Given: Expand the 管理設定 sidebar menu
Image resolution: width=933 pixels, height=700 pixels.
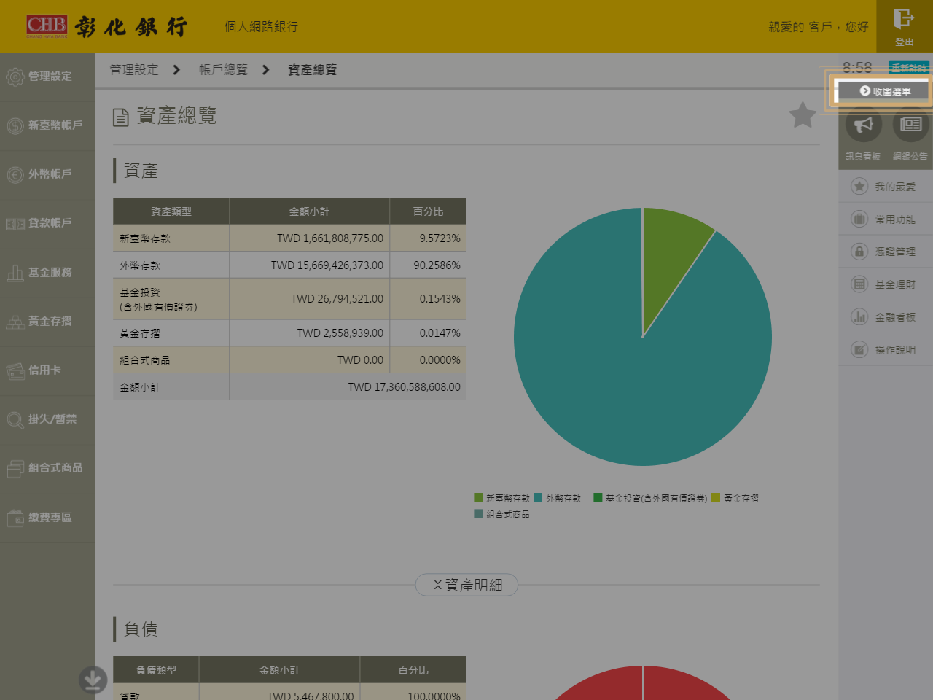Looking at the screenshot, I should [48, 77].
